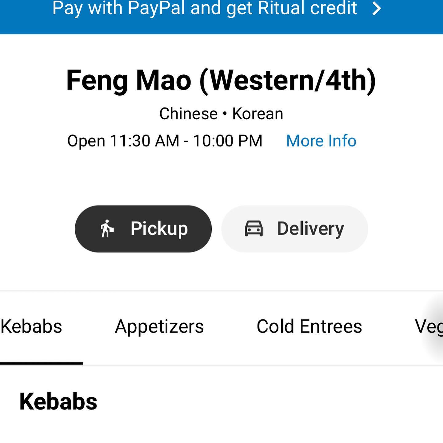Select the Pickup option
The image size is (443, 443).
tap(143, 229)
